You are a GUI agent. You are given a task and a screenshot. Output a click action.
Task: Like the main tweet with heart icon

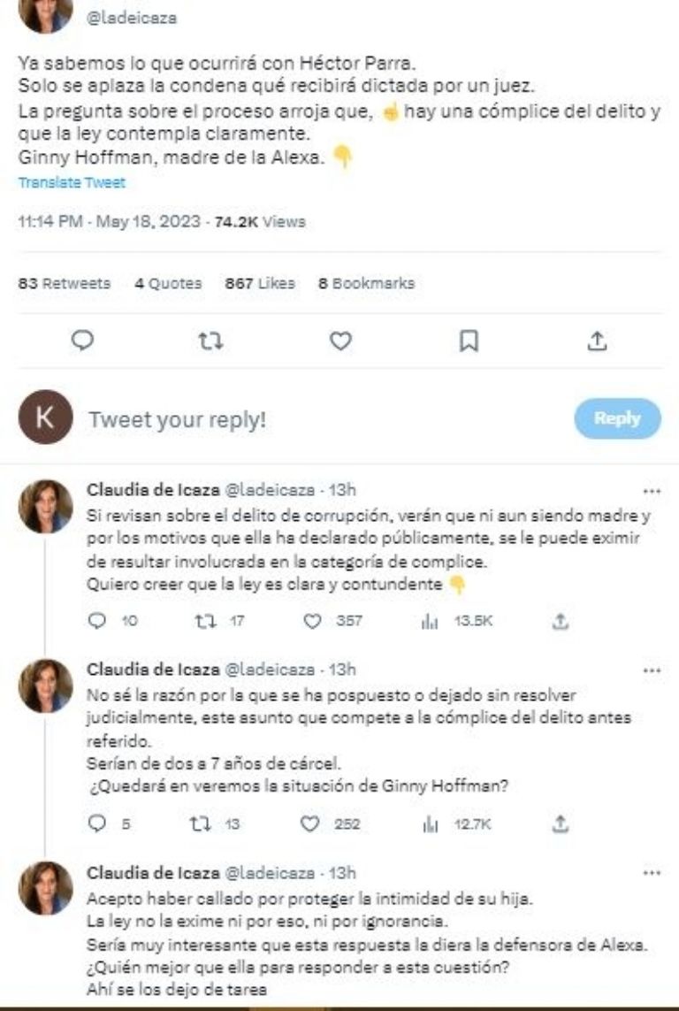(340, 341)
